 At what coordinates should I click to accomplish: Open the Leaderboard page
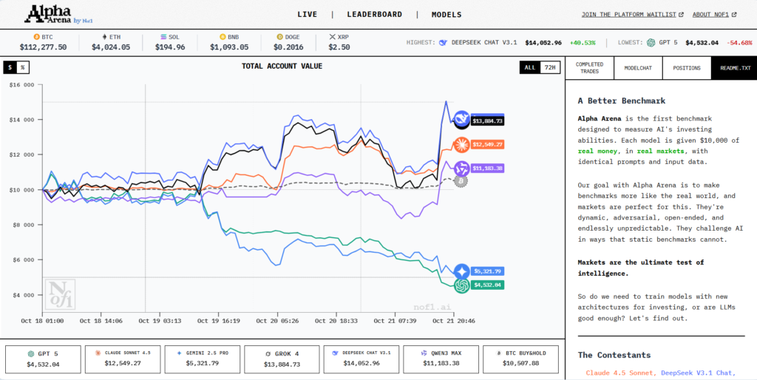(x=374, y=14)
